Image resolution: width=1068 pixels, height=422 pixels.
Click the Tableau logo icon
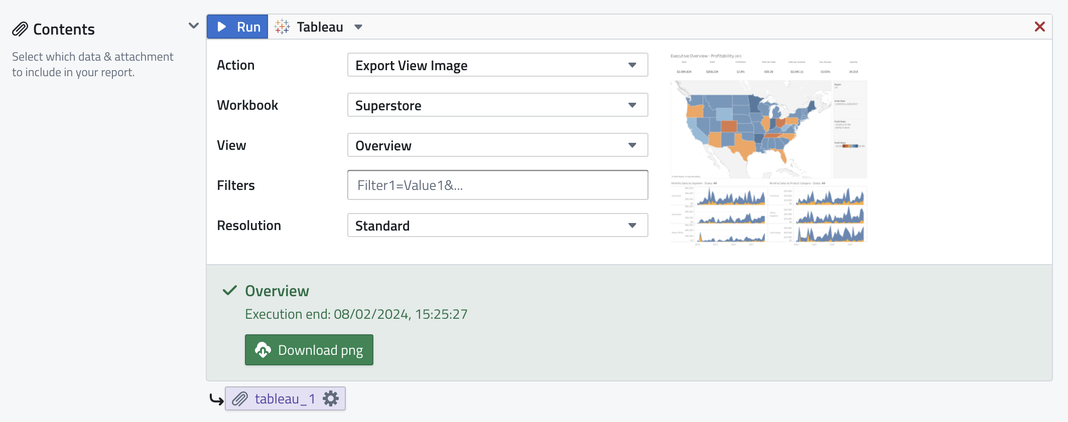(x=282, y=27)
